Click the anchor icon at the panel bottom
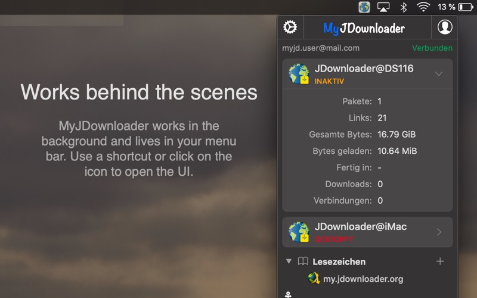The image size is (477, 298). 288,294
